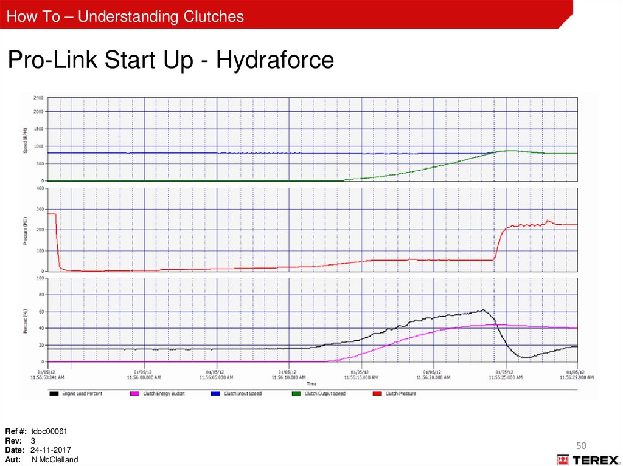623x466 pixels.
Task: Click the 400 tick on Pressure axis
Action: tap(40, 188)
